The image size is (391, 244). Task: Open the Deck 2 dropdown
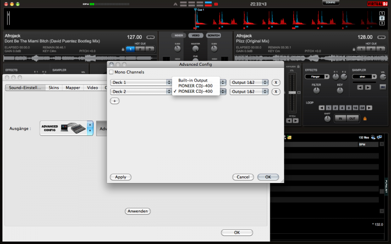click(141, 92)
